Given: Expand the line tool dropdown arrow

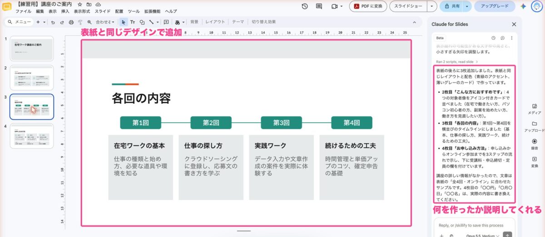Looking at the screenshot, I should click(158, 22).
